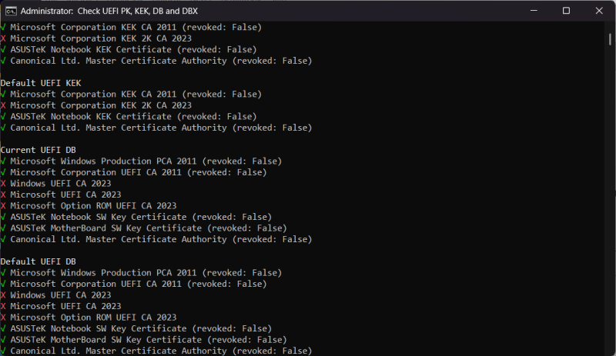616x356 pixels.
Task: Close the Check UEFI terminal window
Action: [600, 11]
